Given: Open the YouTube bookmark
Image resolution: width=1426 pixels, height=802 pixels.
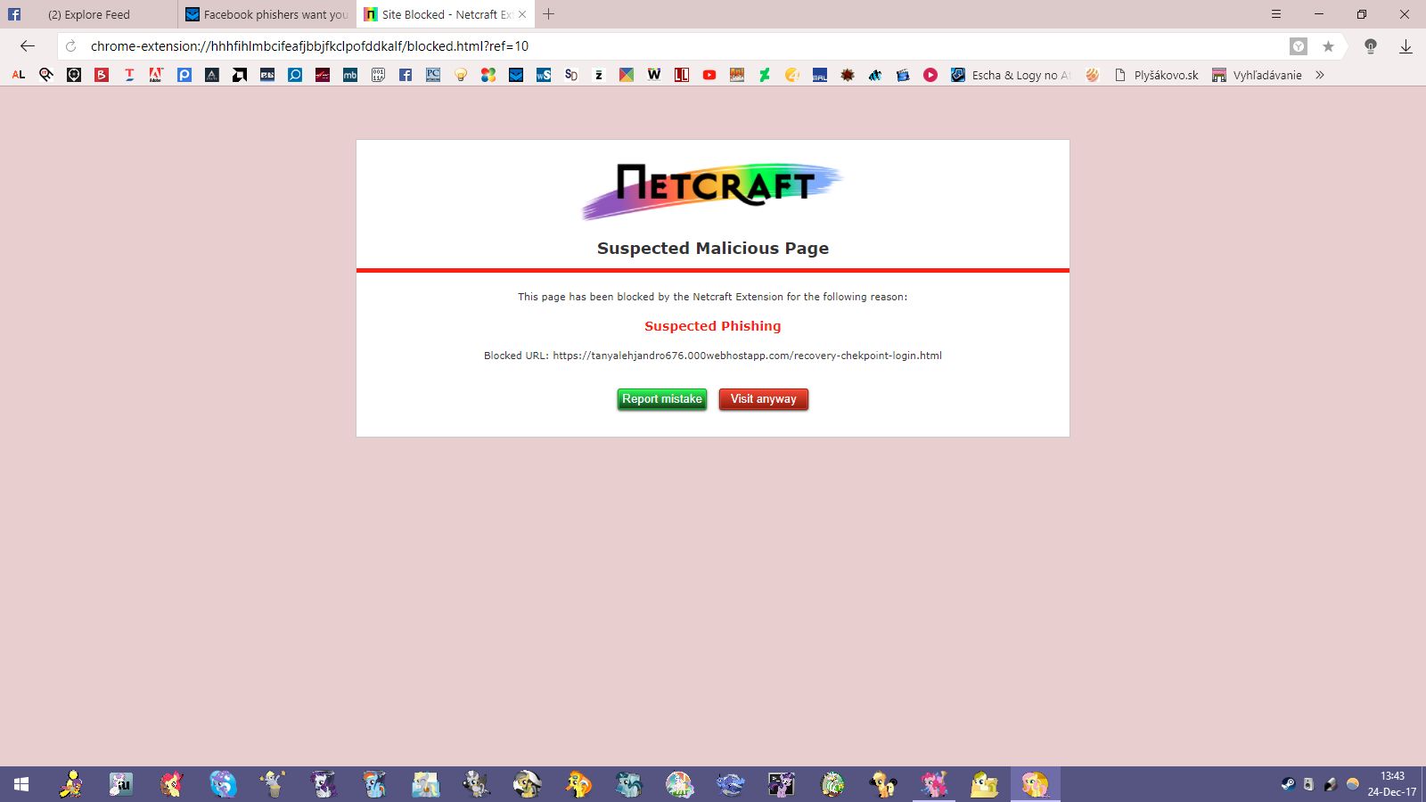Looking at the screenshot, I should 709,75.
